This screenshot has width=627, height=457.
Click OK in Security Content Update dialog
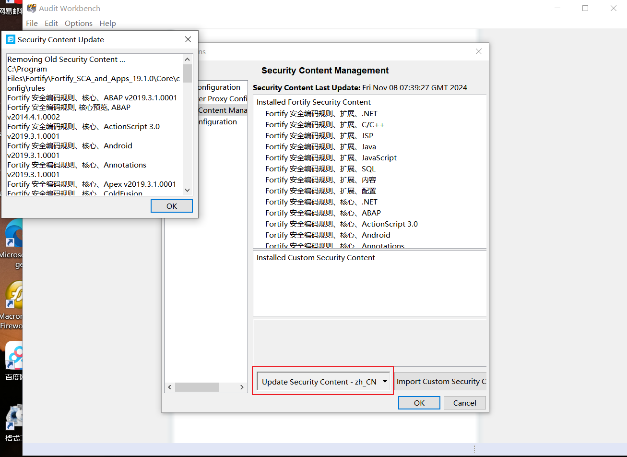pyautogui.click(x=172, y=206)
